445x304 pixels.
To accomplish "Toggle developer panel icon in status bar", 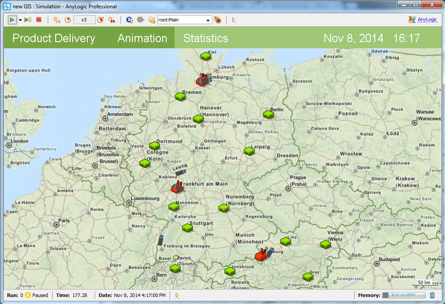I will coord(177,296).
